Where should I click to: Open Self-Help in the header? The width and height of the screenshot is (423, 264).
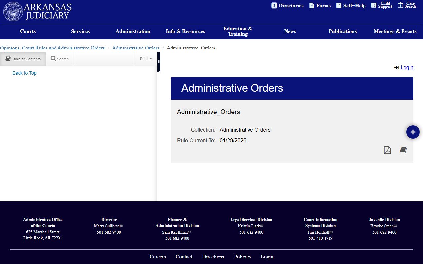[x=351, y=6]
